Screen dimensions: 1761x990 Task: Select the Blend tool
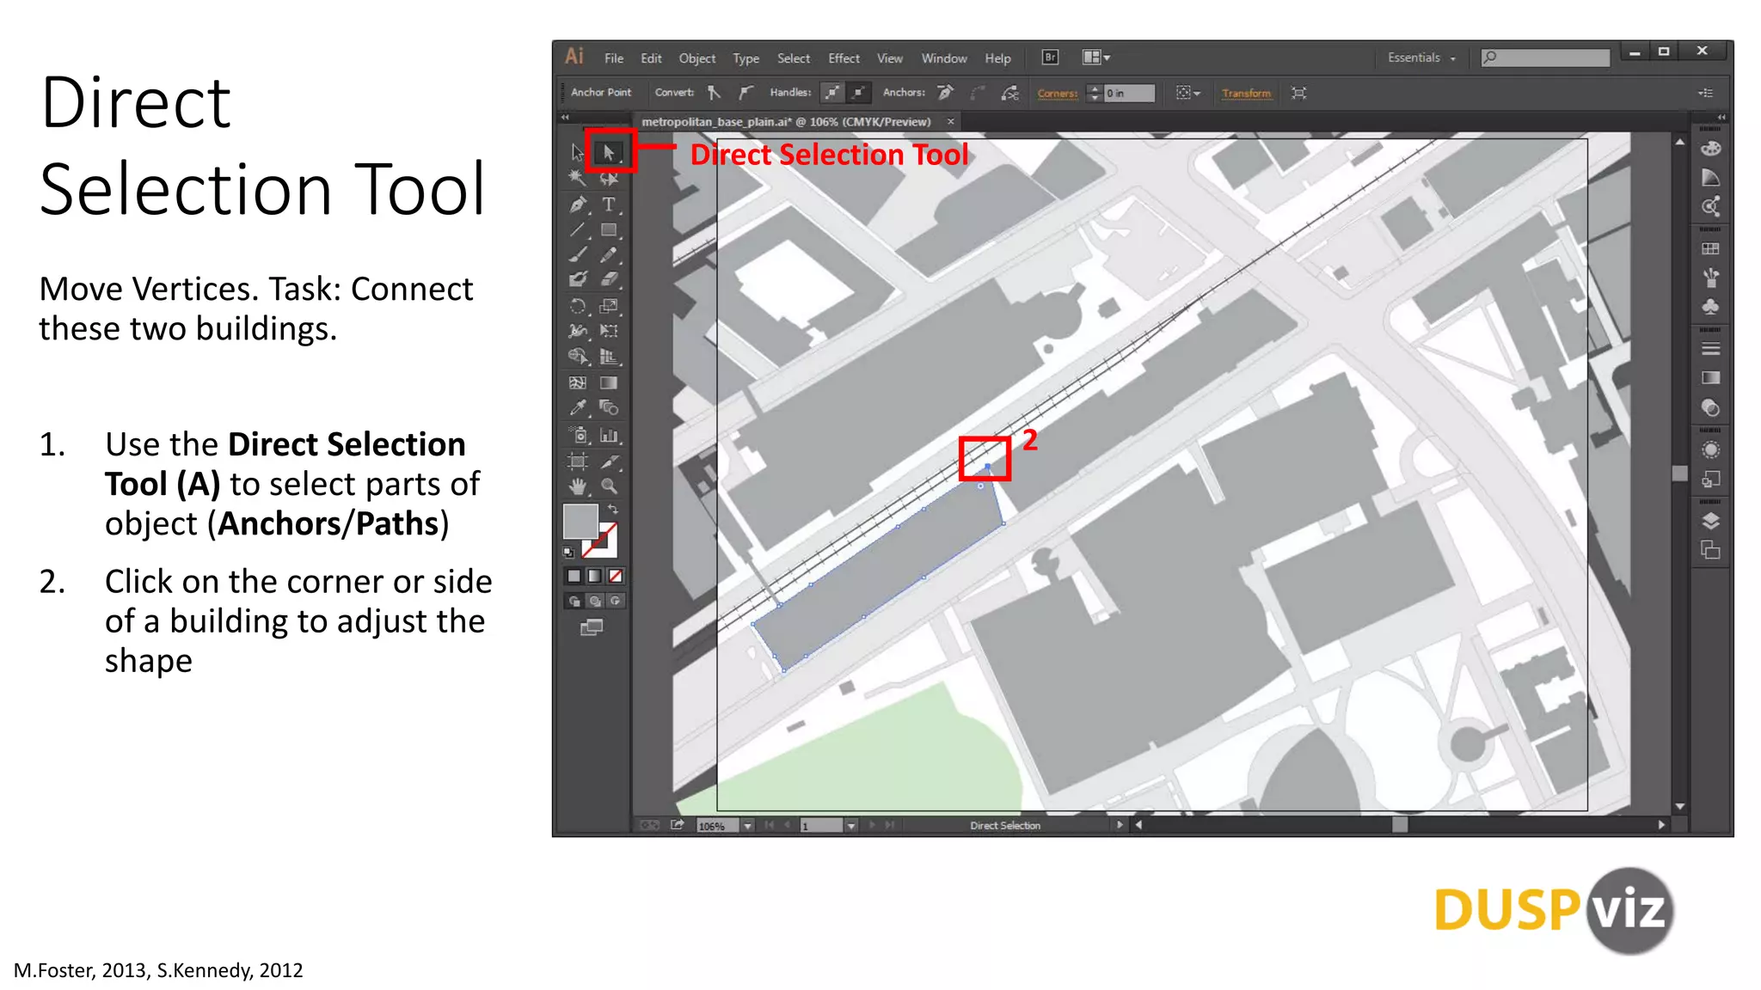coord(609,408)
